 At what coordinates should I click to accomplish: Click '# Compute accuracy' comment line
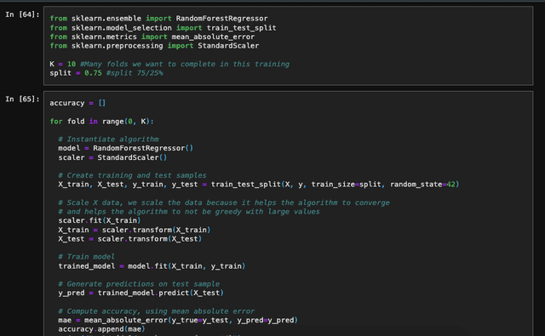click(x=157, y=311)
